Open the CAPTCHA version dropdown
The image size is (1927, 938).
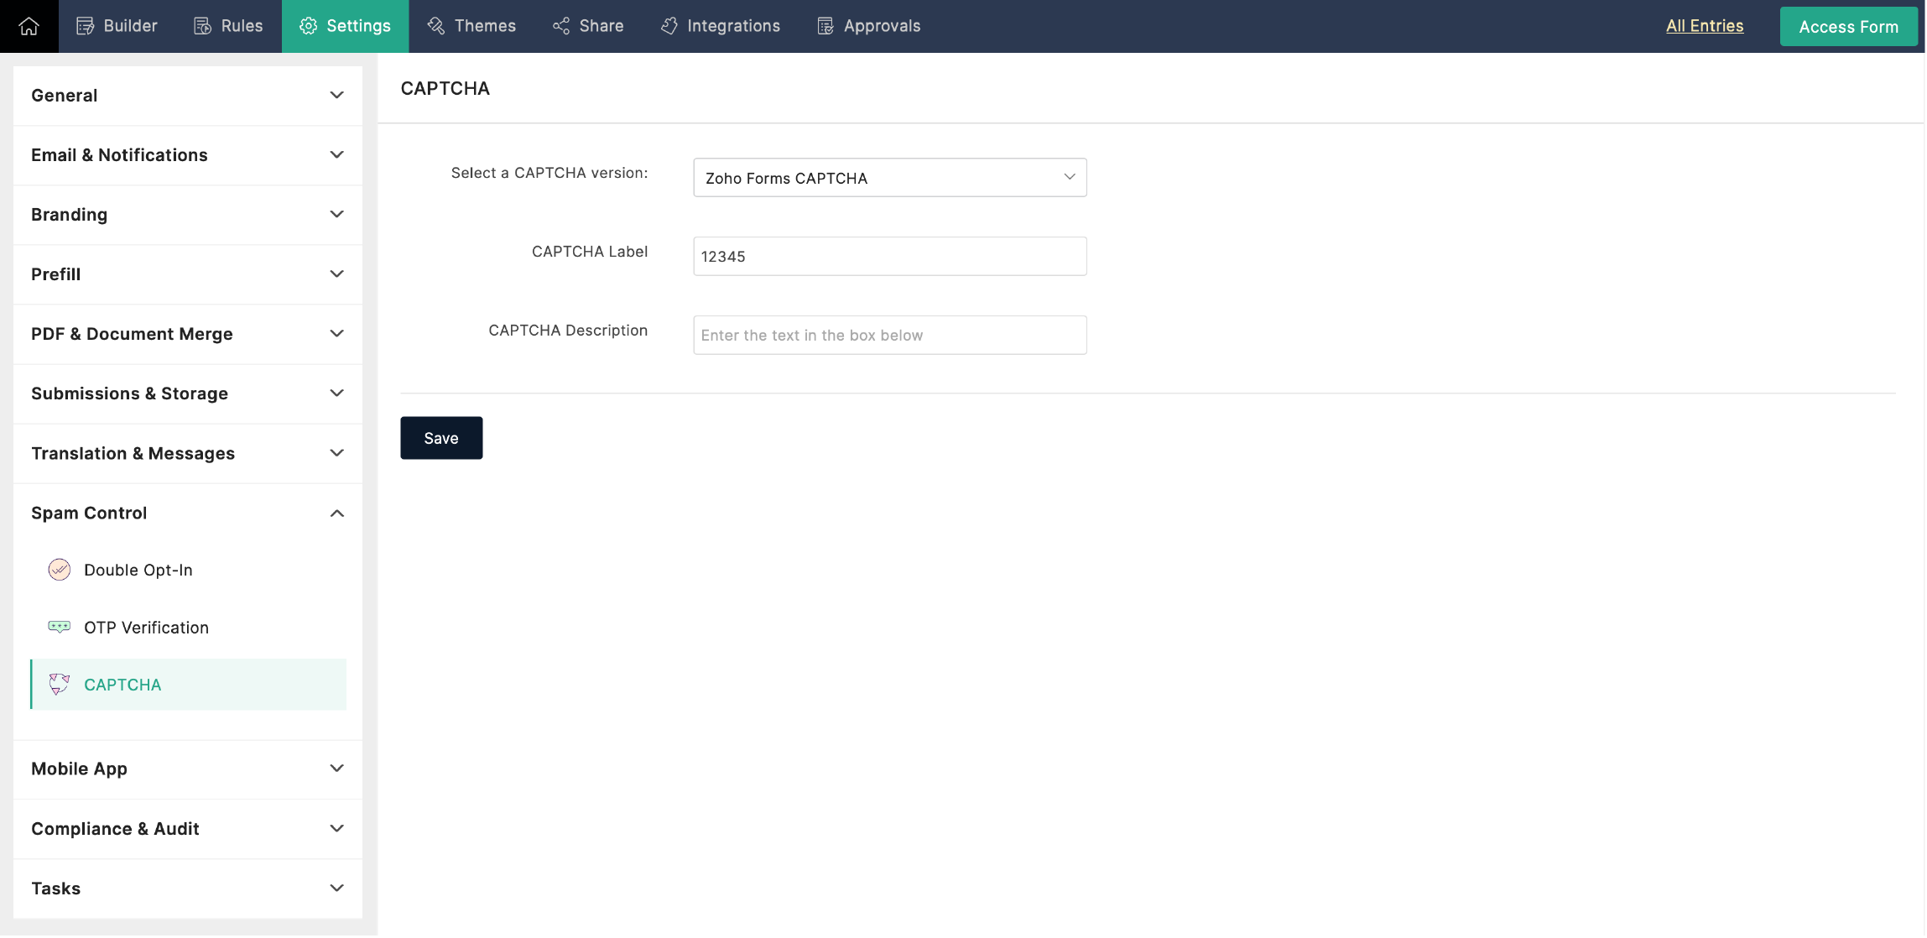pos(889,178)
